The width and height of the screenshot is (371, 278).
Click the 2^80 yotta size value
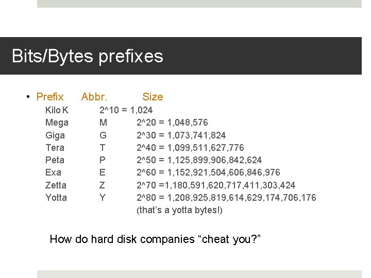[x=226, y=197]
